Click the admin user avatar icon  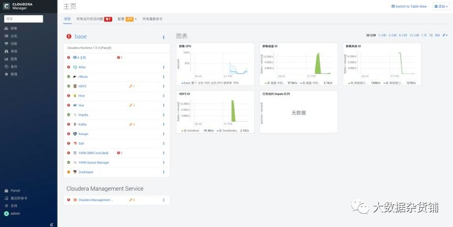click(x=6, y=213)
